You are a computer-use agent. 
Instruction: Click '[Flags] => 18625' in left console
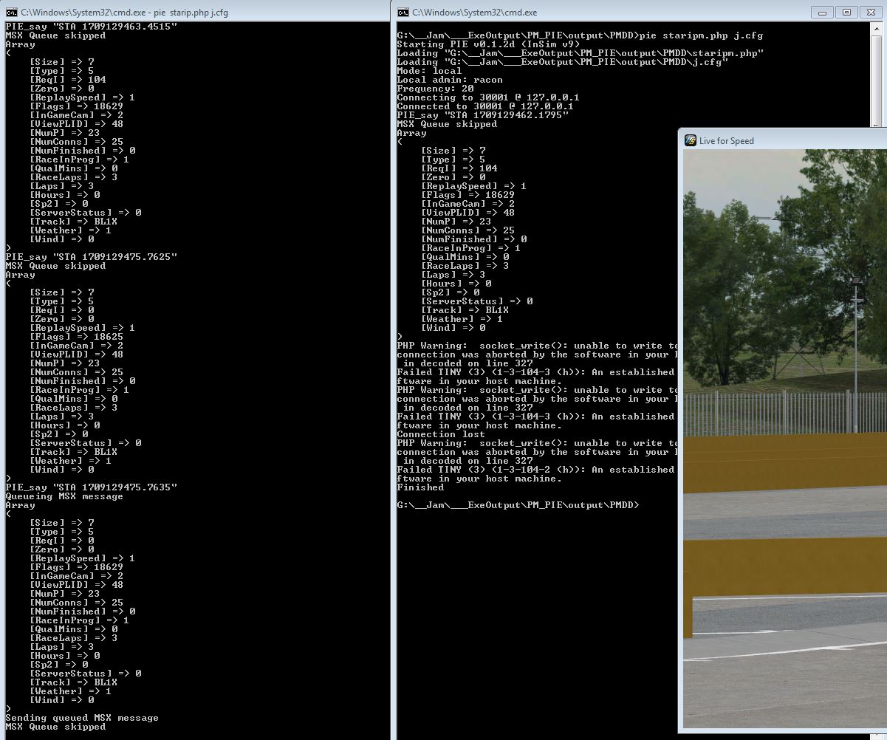pyautogui.click(x=76, y=337)
